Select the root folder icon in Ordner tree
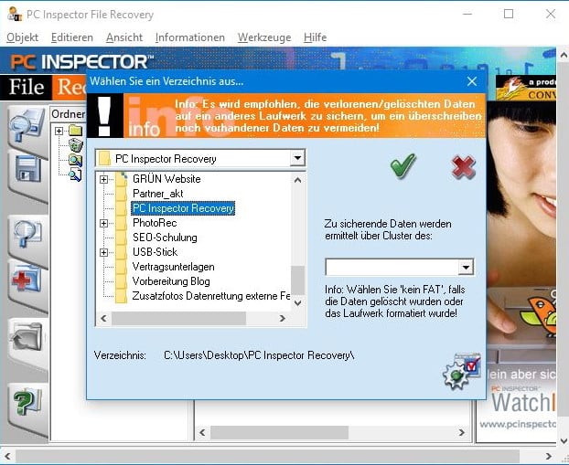The width and height of the screenshot is (569, 465). click(x=76, y=131)
